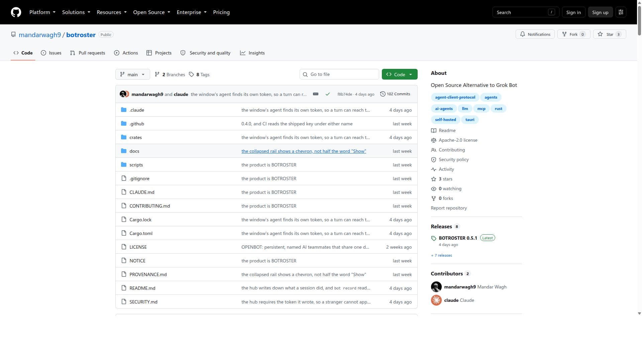642x361 pixels.
Task: Switch to the Projects tab
Action: click(x=159, y=53)
